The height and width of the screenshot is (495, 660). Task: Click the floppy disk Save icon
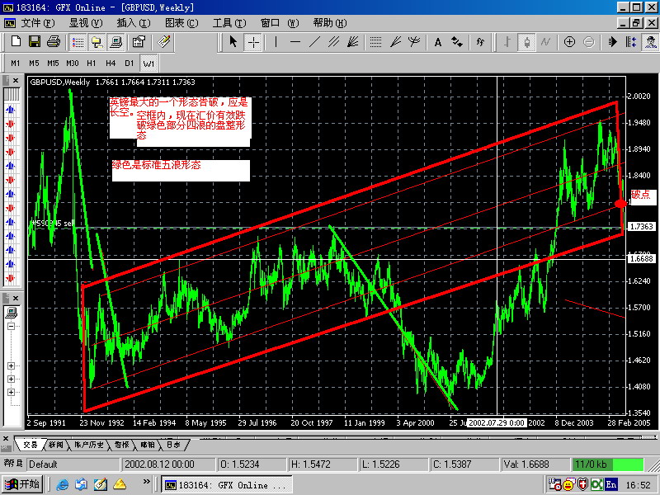35,42
